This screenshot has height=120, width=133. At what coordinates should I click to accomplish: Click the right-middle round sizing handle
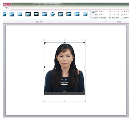coord(85,70)
